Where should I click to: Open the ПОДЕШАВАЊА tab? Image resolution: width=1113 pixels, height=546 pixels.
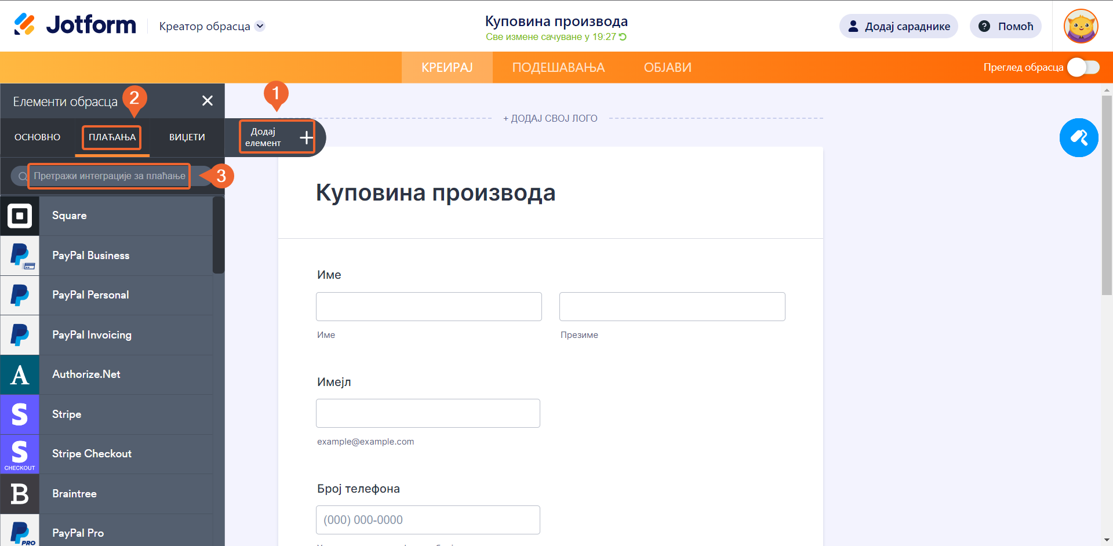(x=558, y=67)
